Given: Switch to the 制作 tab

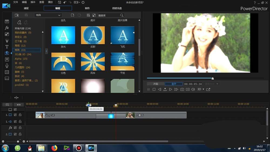Looking at the screenshot, I should pos(87,8).
